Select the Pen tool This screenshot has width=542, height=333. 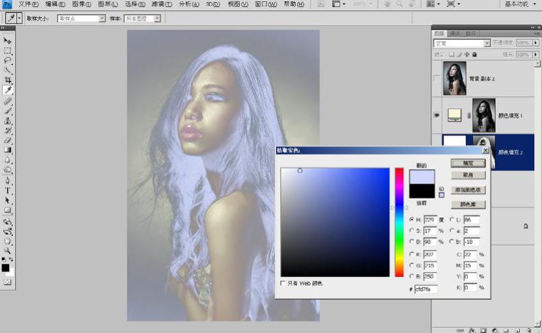tap(7, 181)
